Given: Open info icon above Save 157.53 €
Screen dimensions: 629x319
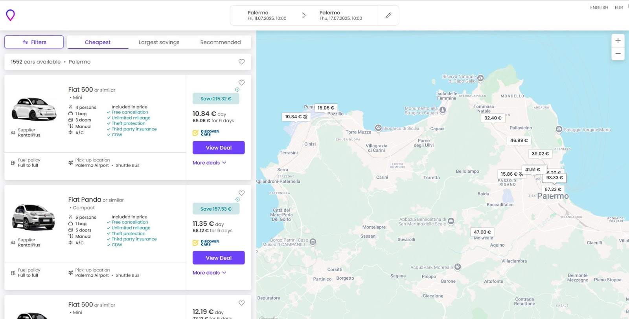Looking at the screenshot, I should [237, 200].
